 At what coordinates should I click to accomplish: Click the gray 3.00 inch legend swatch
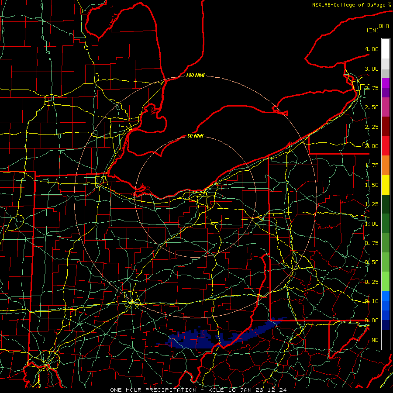click(386, 73)
